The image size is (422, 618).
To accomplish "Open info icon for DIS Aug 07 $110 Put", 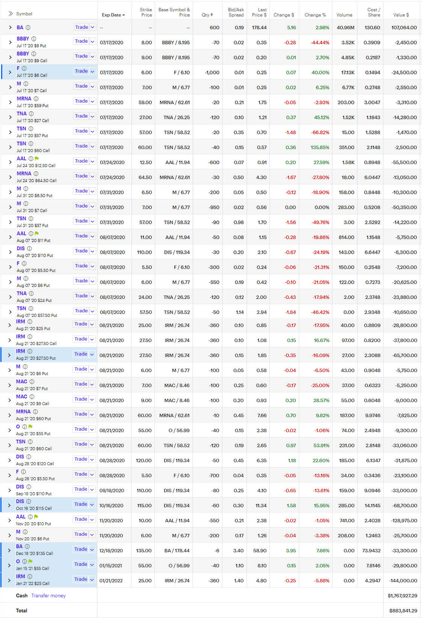I will click(x=29, y=249).
